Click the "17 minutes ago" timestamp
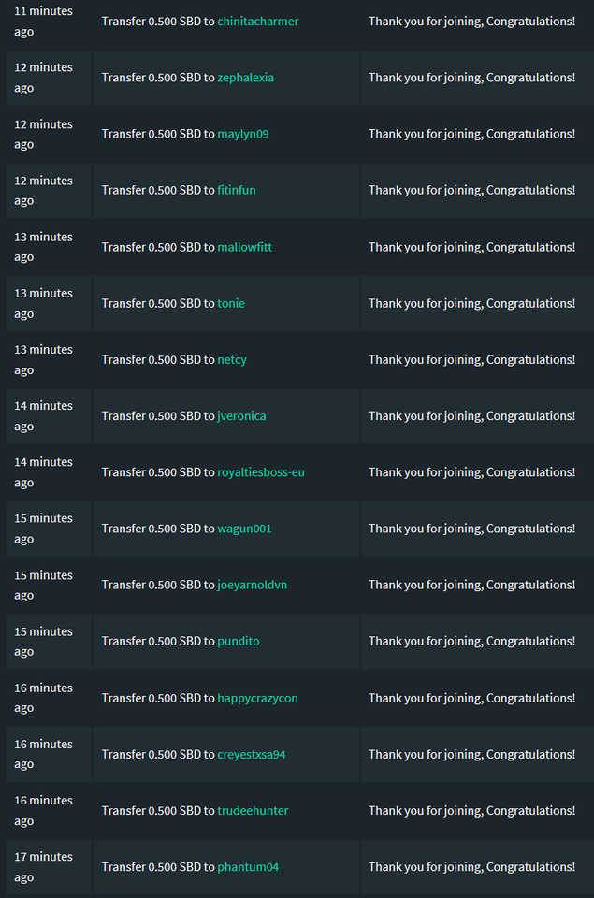This screenshot has width=594, height=898. click(x=43, y=867)
